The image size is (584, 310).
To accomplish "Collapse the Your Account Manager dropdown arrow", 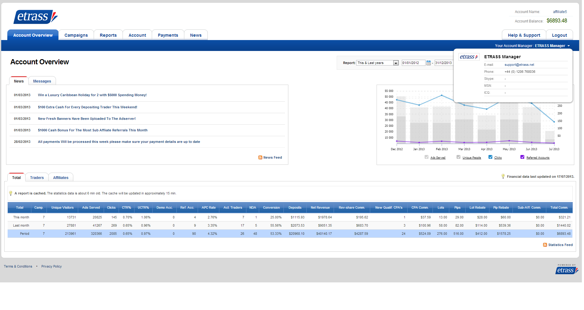I will click(568, 46).
